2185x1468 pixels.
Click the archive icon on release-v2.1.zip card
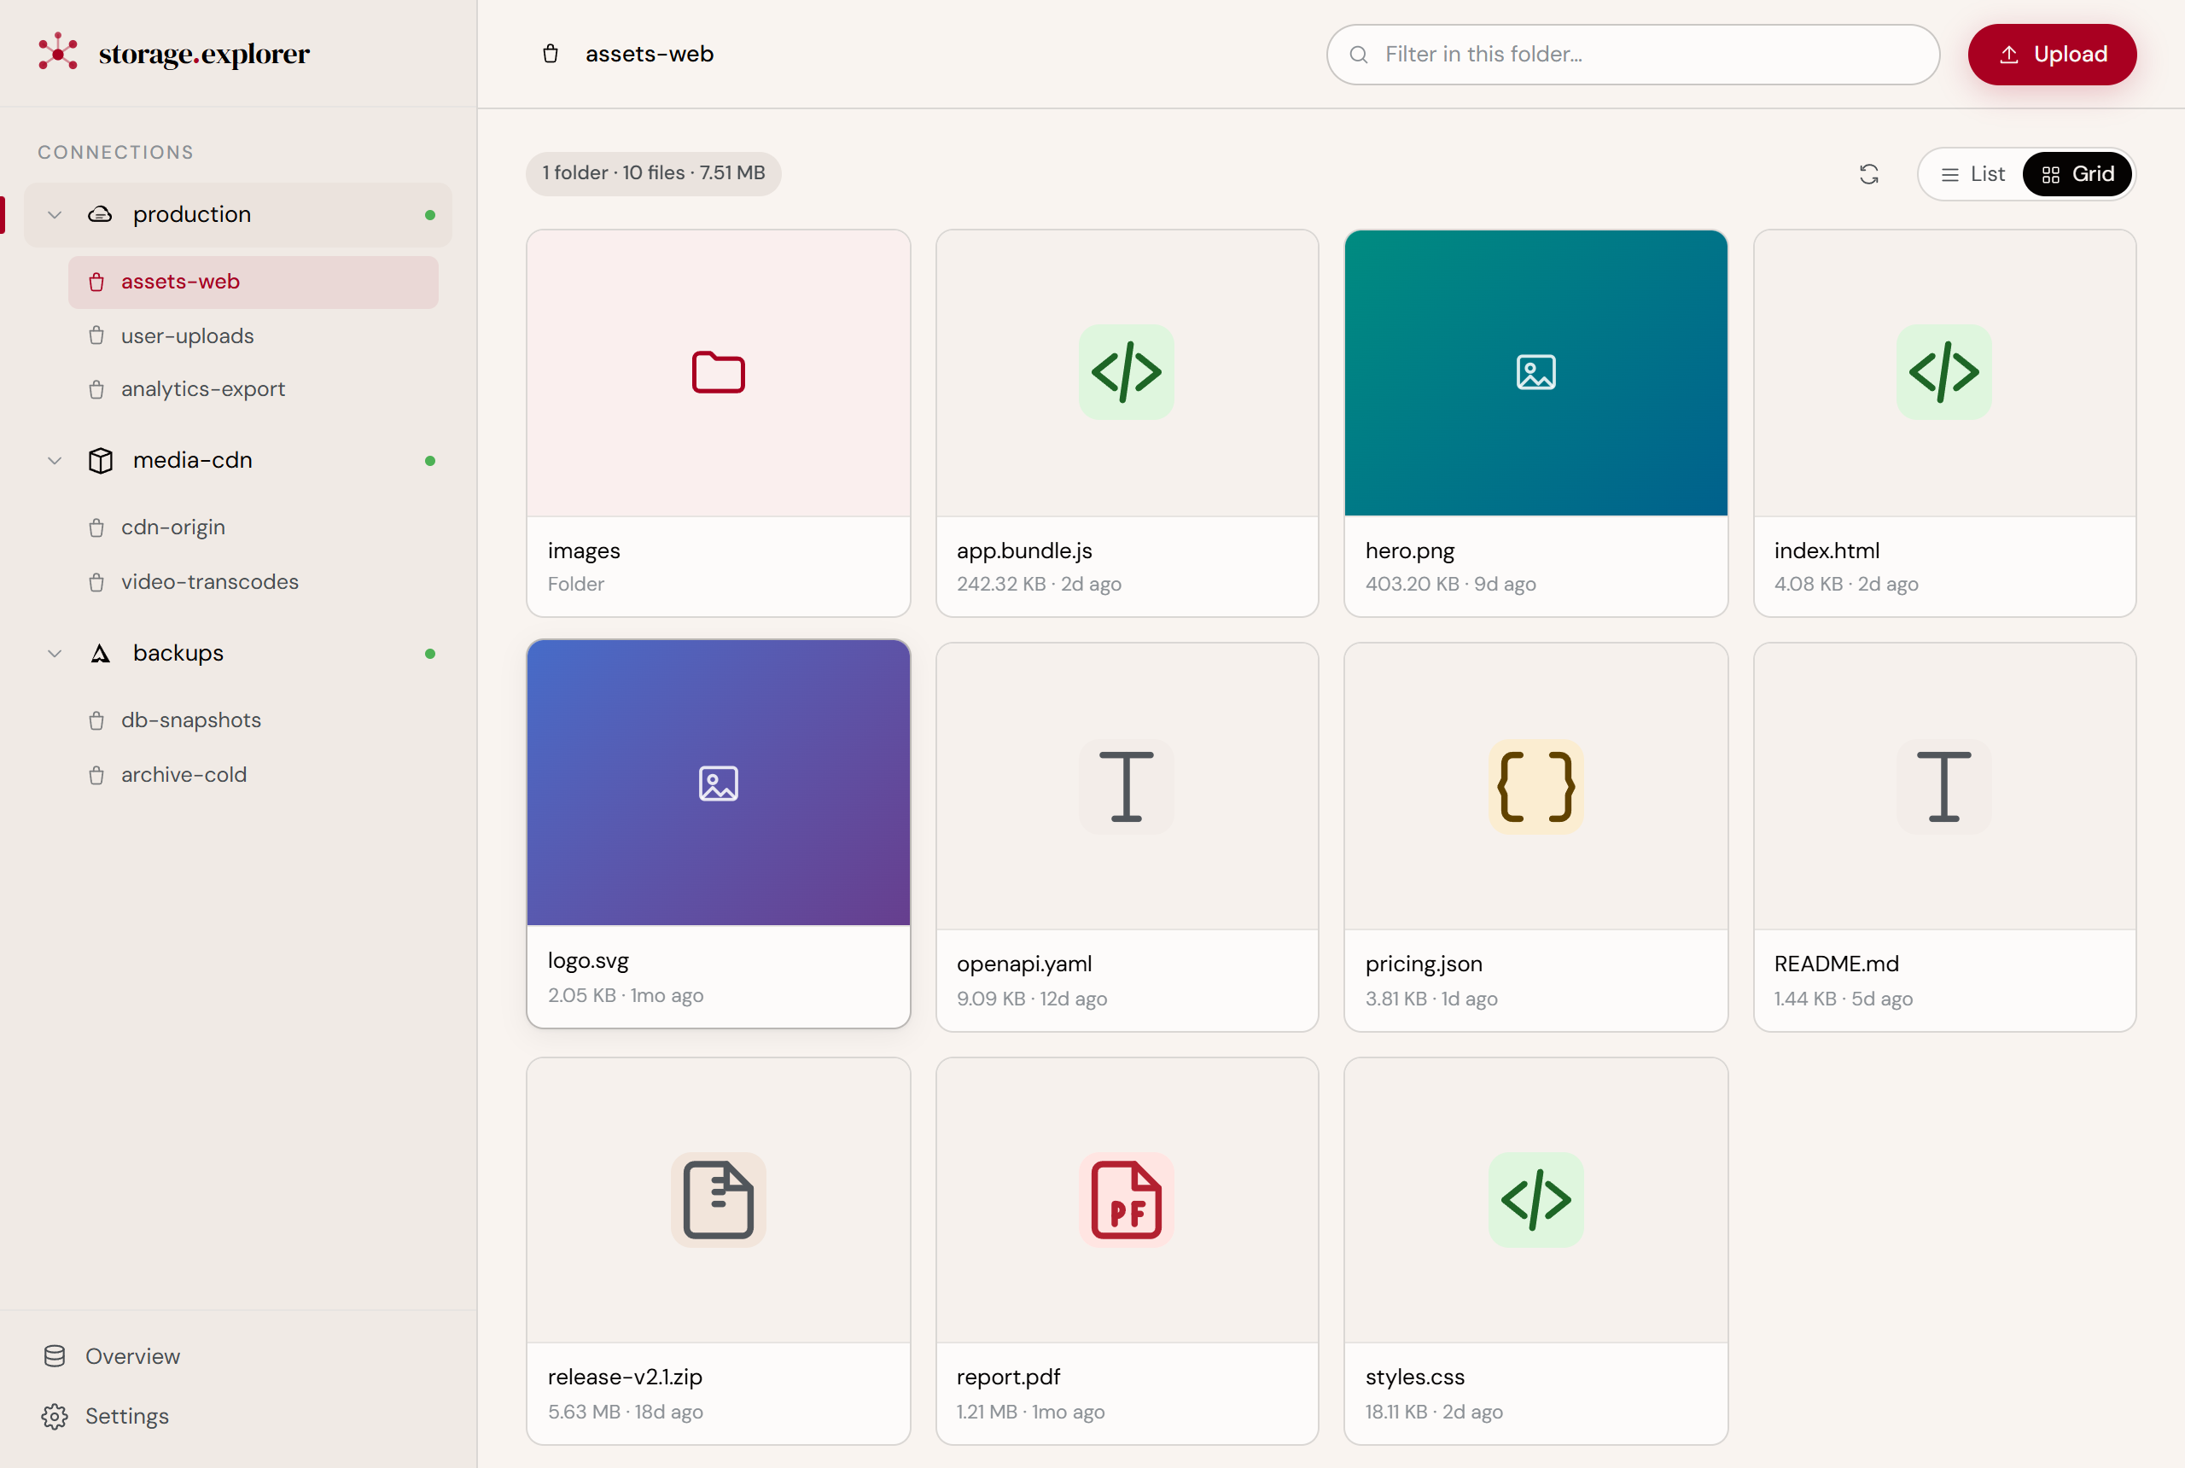coord(718,1199)
